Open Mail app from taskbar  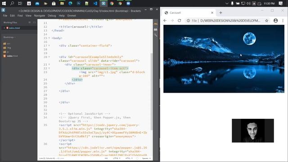(x=37, y=3)
